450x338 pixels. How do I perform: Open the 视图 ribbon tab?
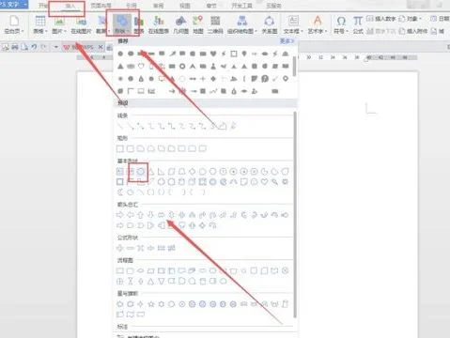[185, 6]
